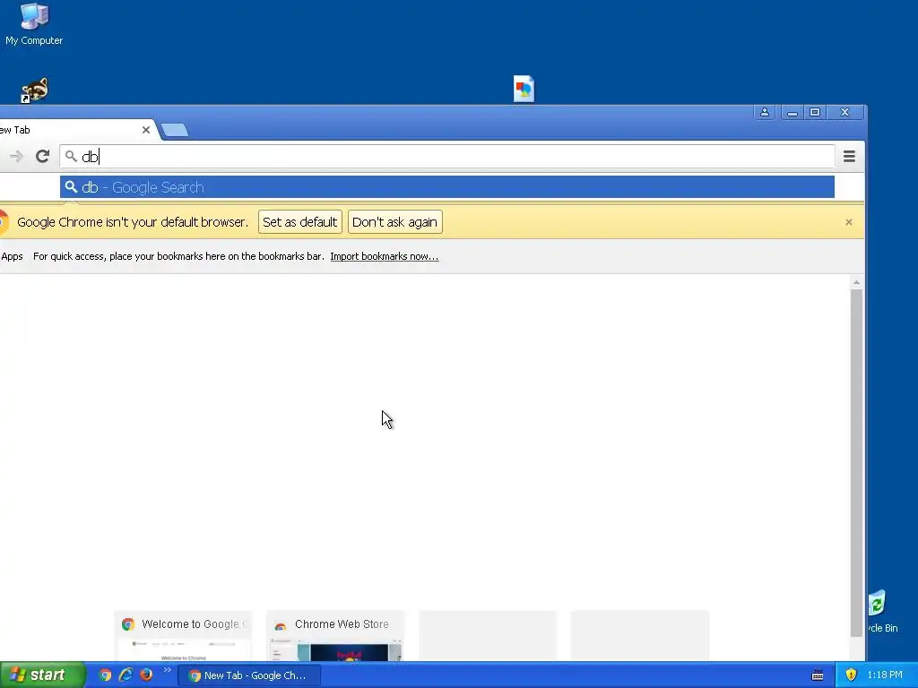
Task: Open the Recycle Bin desktop icon
Action: point(881,611)
